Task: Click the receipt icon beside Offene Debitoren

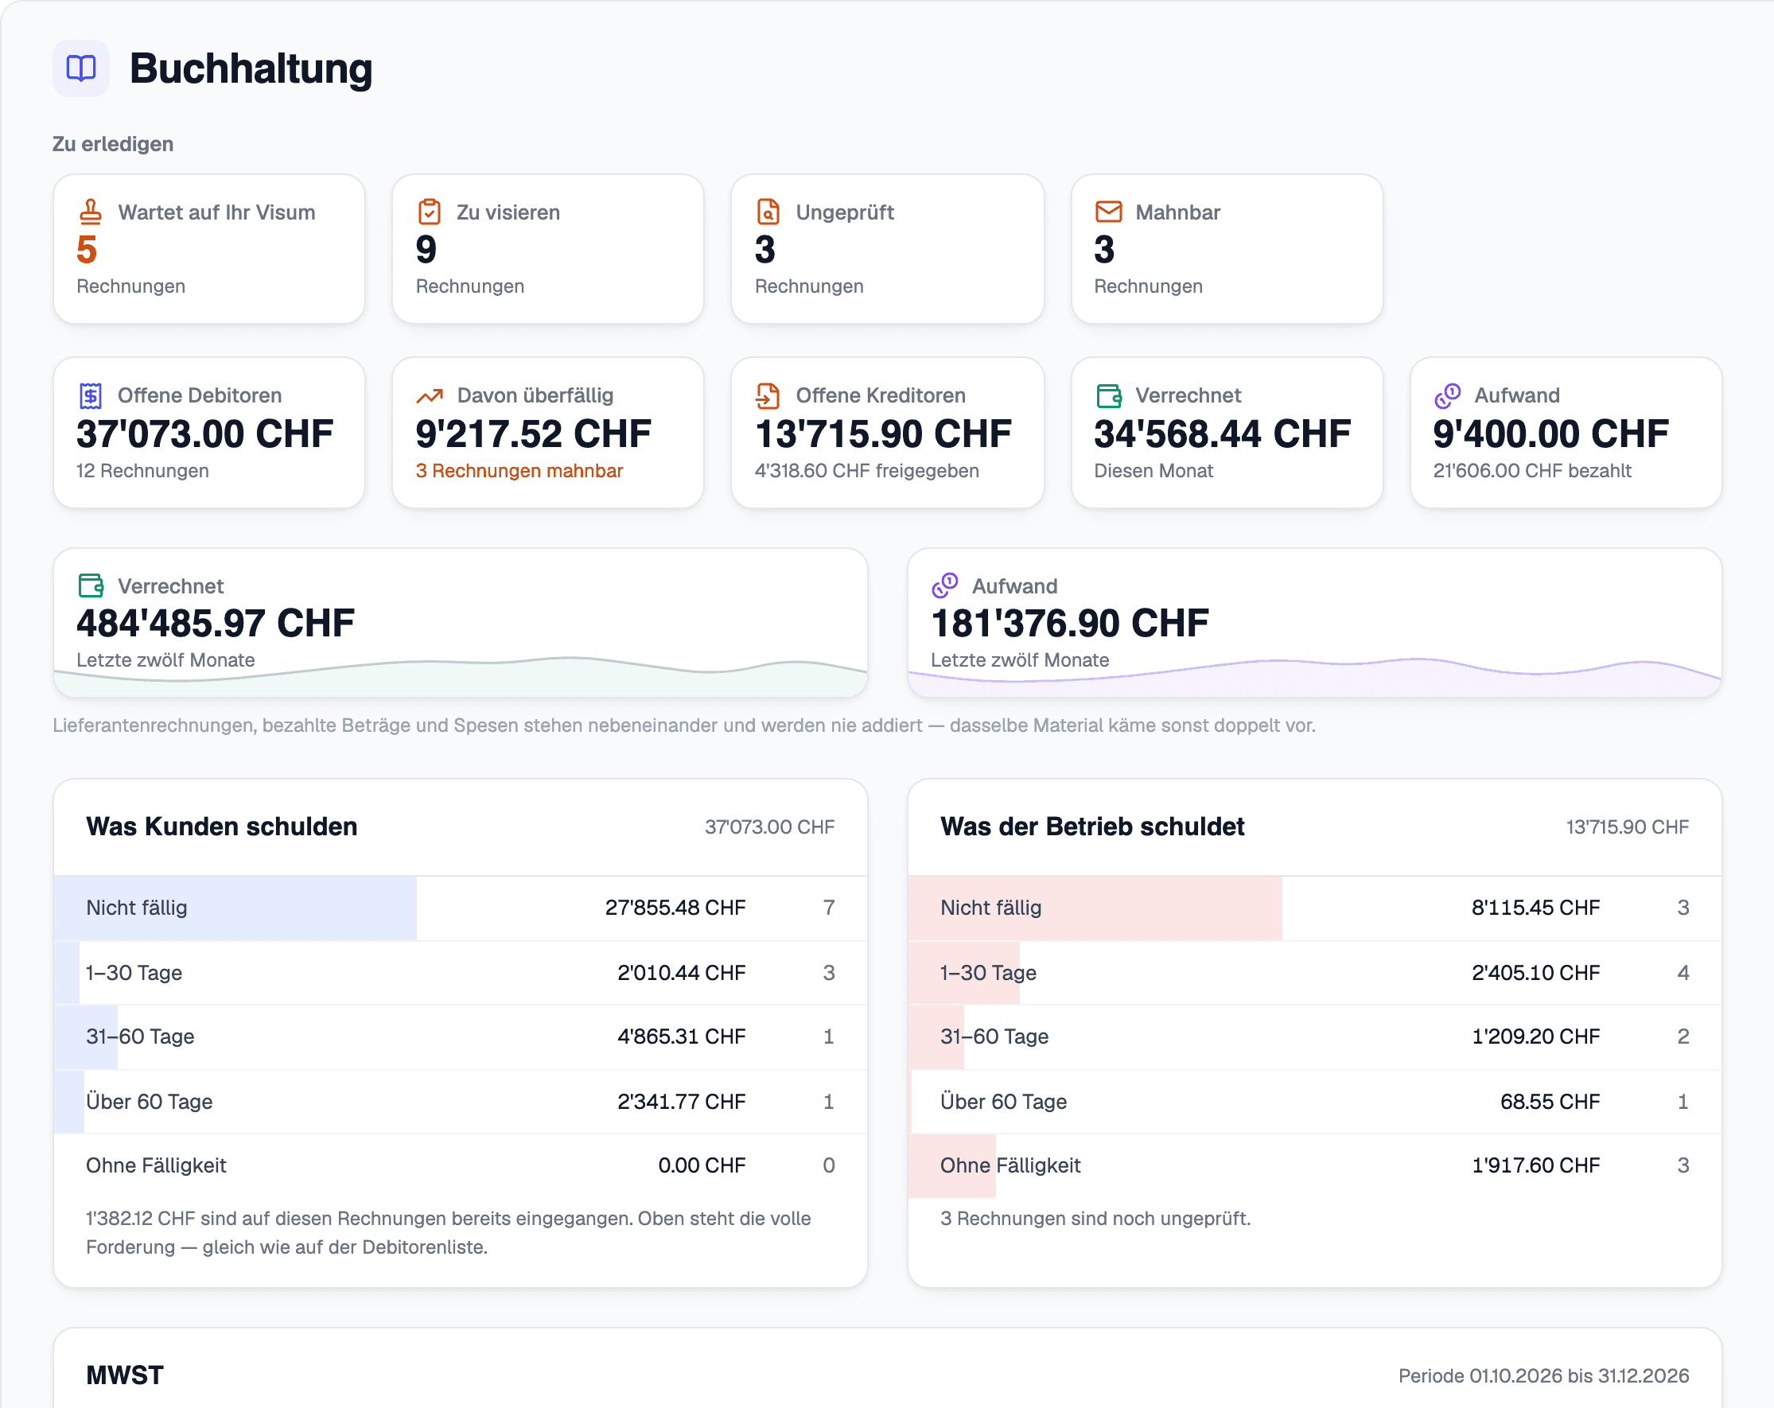Action: pyautogui.click(x=91, y=396)
